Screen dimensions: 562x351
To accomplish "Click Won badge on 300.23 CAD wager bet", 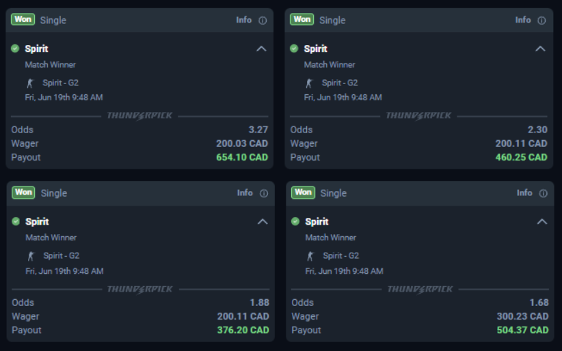I will 304,193.
